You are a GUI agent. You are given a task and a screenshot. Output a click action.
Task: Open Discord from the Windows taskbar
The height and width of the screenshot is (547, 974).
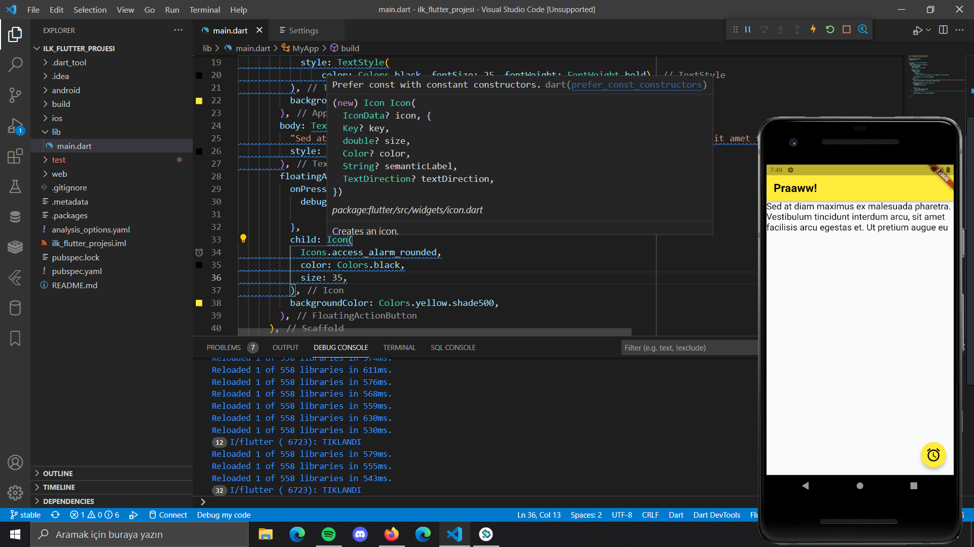[360, 534]
